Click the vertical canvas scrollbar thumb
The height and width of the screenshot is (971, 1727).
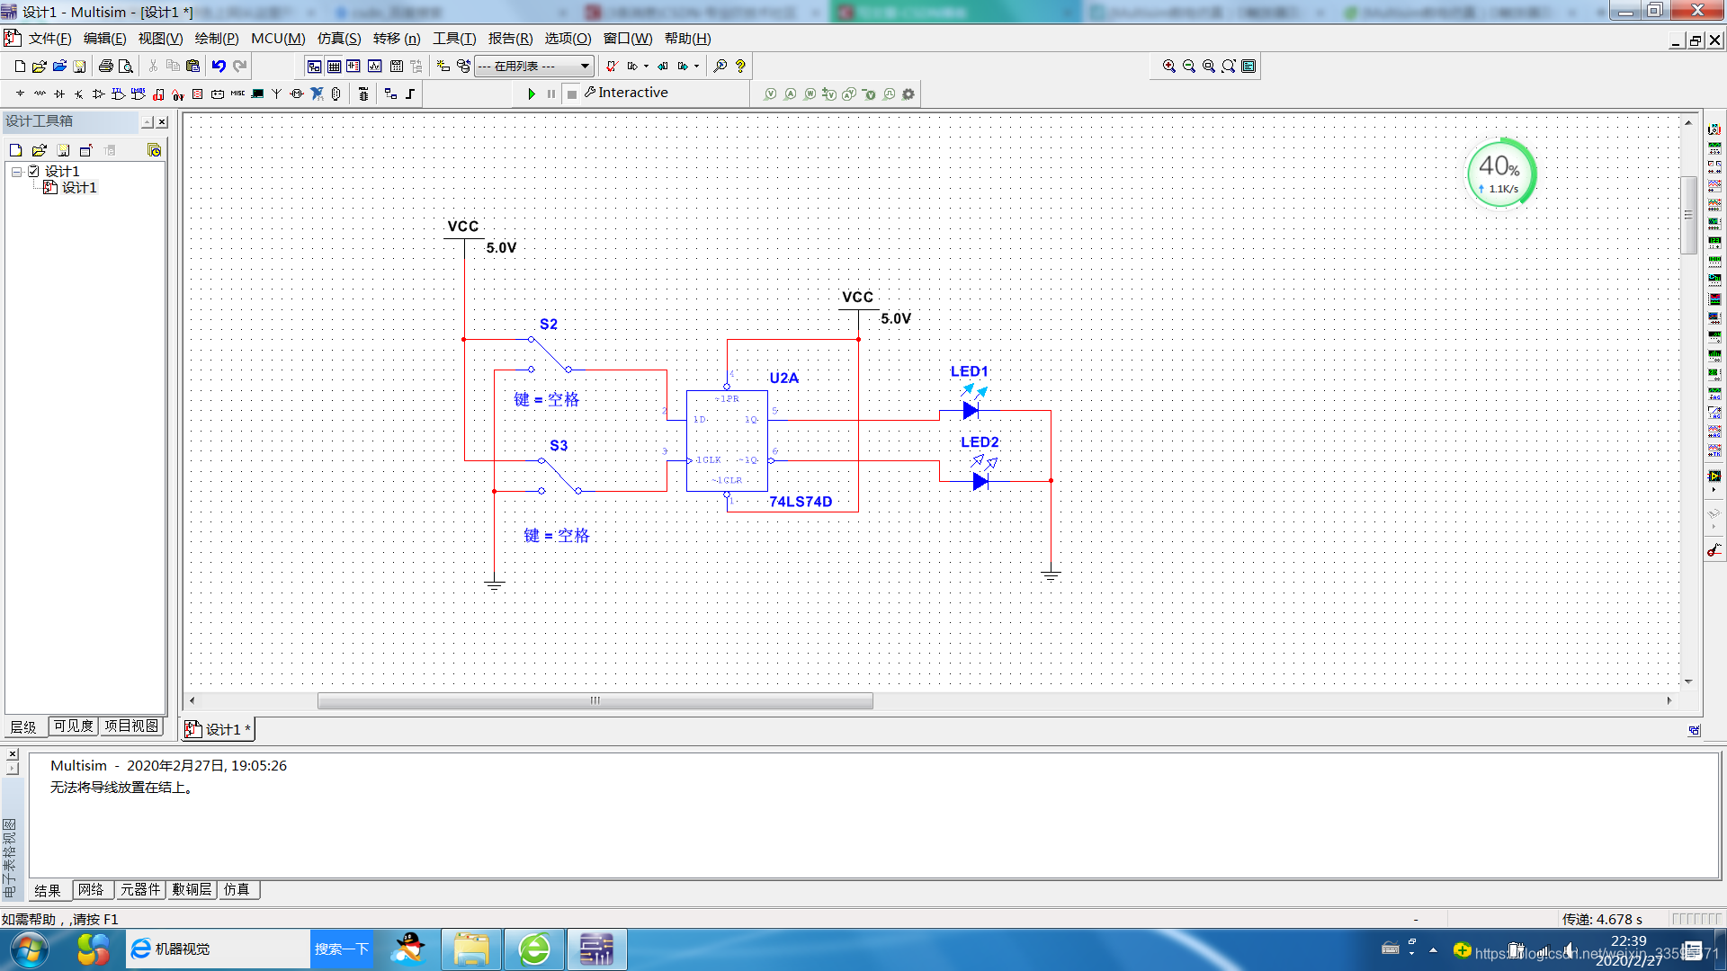(x=1688, y=216)
